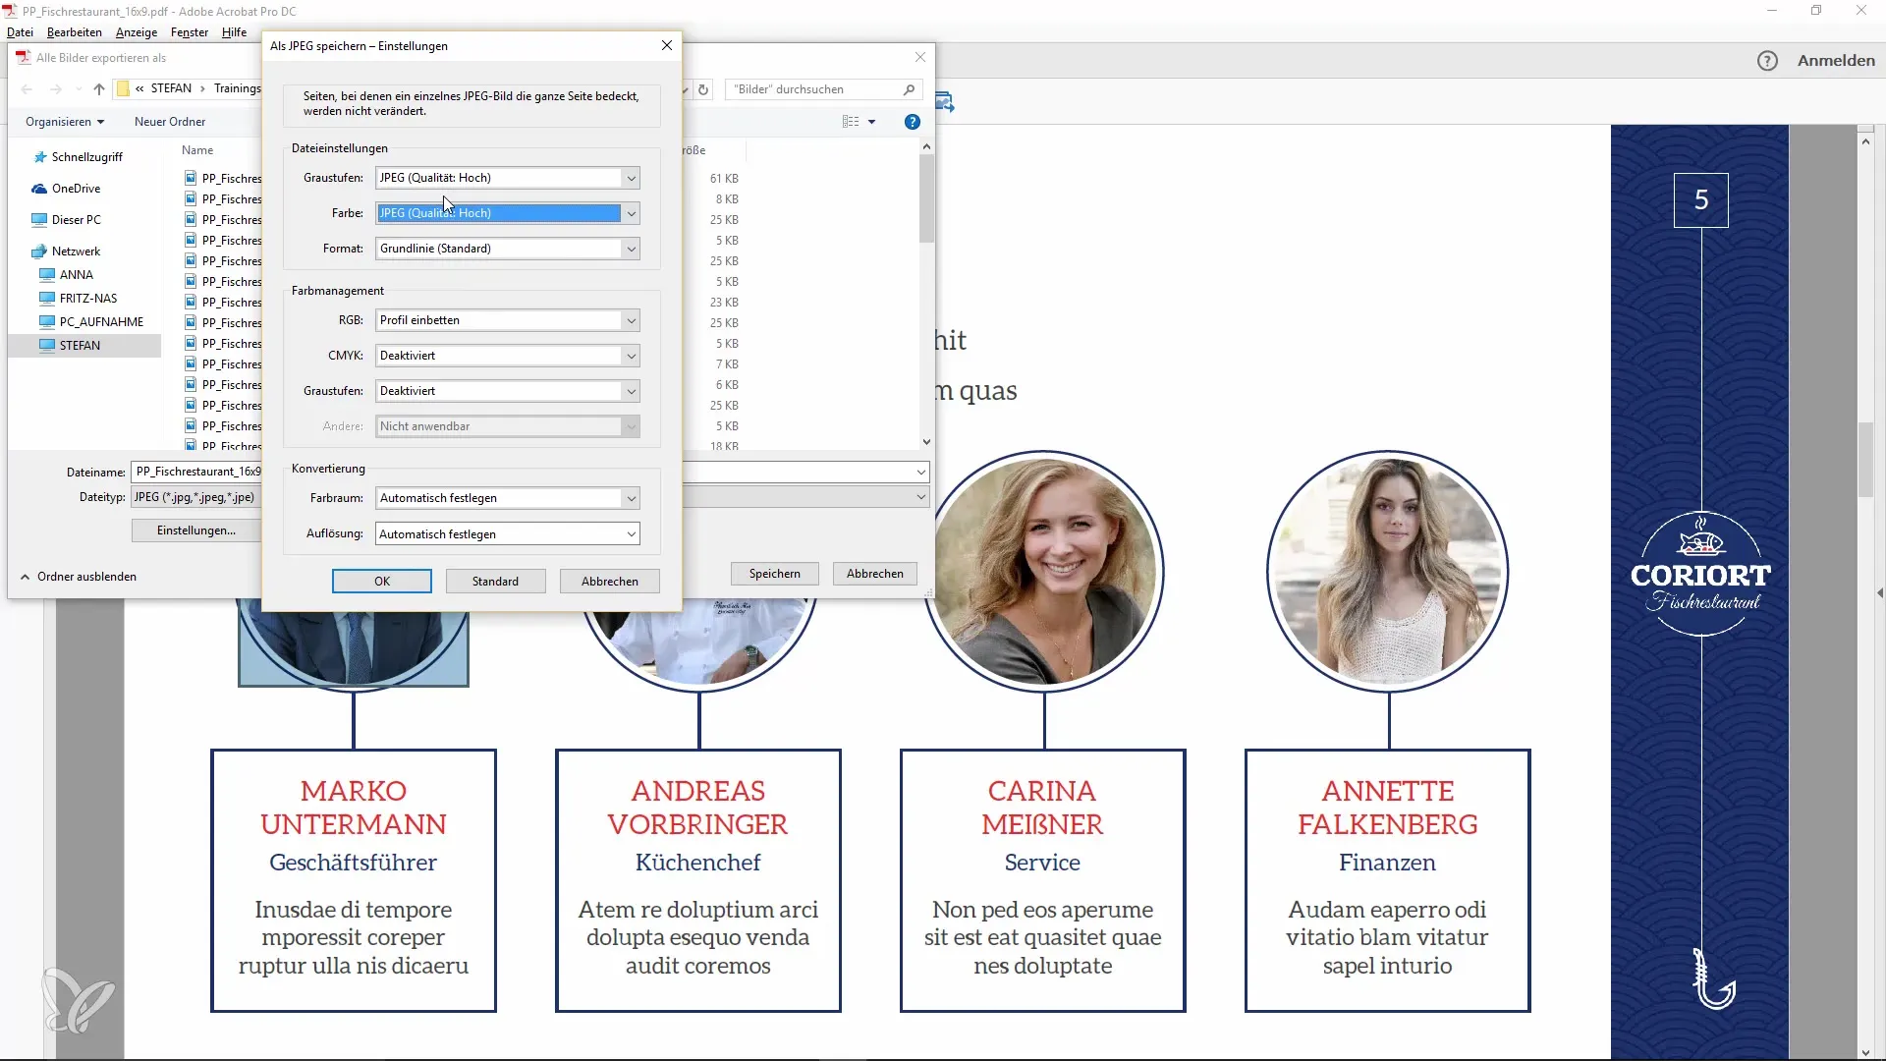Open the CMYK Deaktiviert dropdown
This screenshot has width=1886, height=1061.
tap(508, 356)
